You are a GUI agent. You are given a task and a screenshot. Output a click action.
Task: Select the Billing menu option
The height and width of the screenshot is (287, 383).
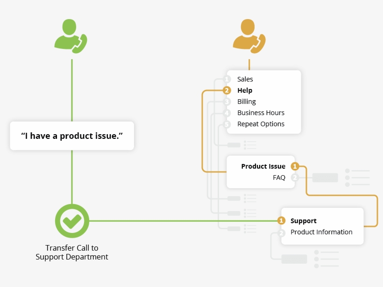click(x=246, y=101)
